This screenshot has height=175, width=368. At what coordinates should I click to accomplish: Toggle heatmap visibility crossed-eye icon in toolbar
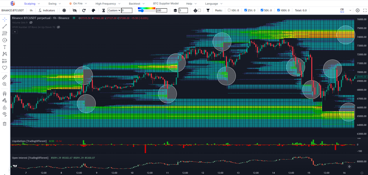[74, 10]
